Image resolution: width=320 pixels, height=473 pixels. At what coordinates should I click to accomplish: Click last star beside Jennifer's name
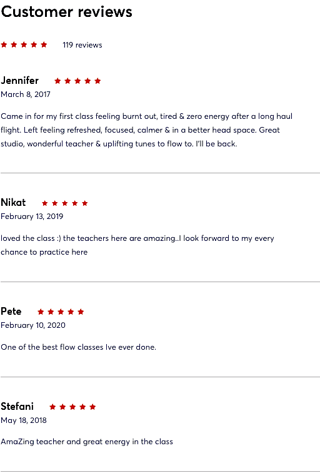pos(97,81)
